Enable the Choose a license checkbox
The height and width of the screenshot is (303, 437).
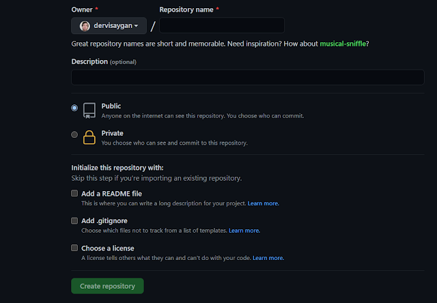point(74,248)
